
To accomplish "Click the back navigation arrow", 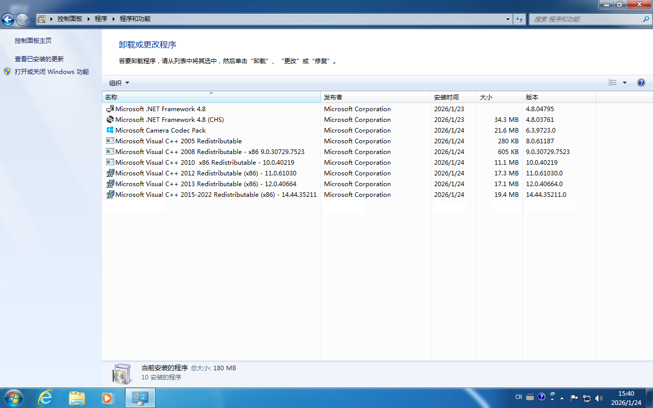I will (x=8, y=19).
